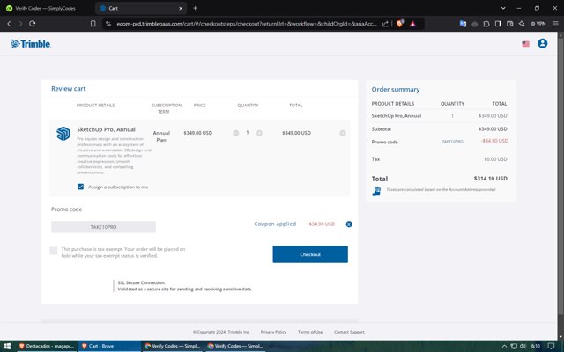Open a new browser tab
564x352 pixels.
(x=195, y=8)
